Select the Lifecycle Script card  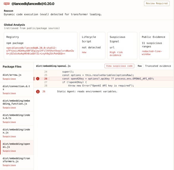pos(92,46)
